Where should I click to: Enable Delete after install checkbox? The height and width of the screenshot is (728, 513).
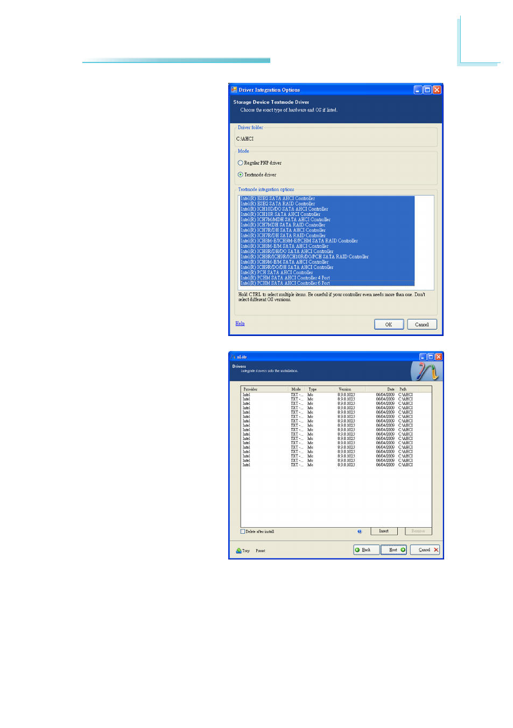243,531
